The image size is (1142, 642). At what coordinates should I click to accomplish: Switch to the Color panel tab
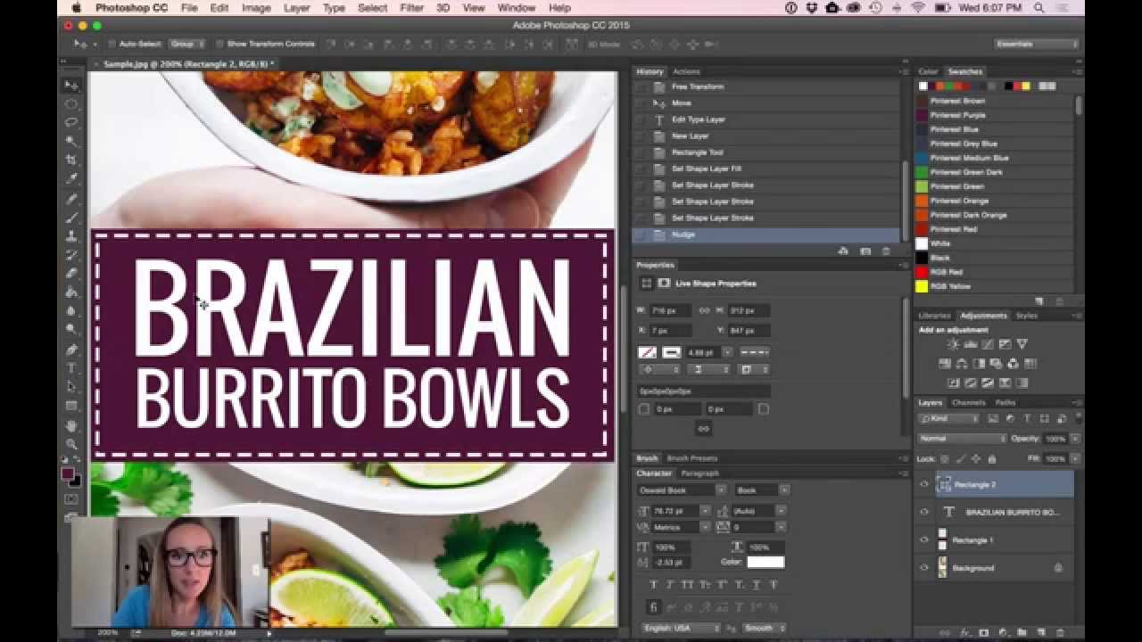pos(929,71)
